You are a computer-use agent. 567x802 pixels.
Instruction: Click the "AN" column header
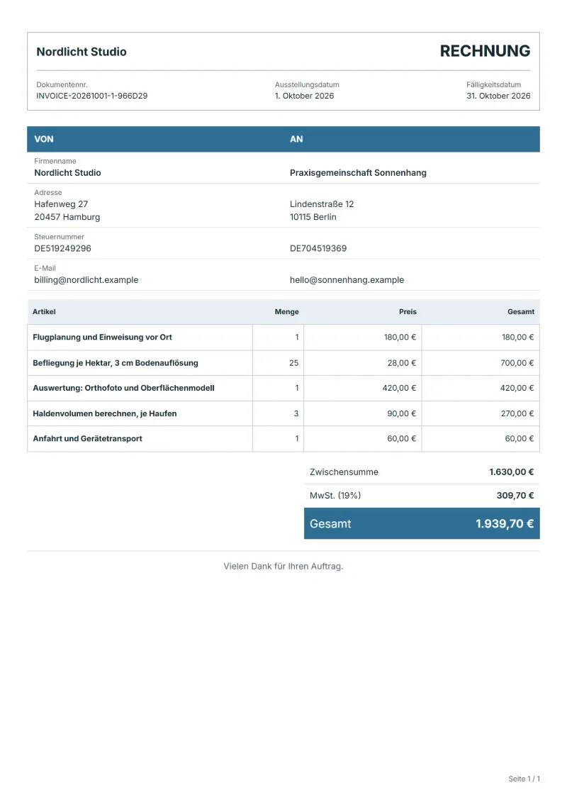click(x=296, y=139)
